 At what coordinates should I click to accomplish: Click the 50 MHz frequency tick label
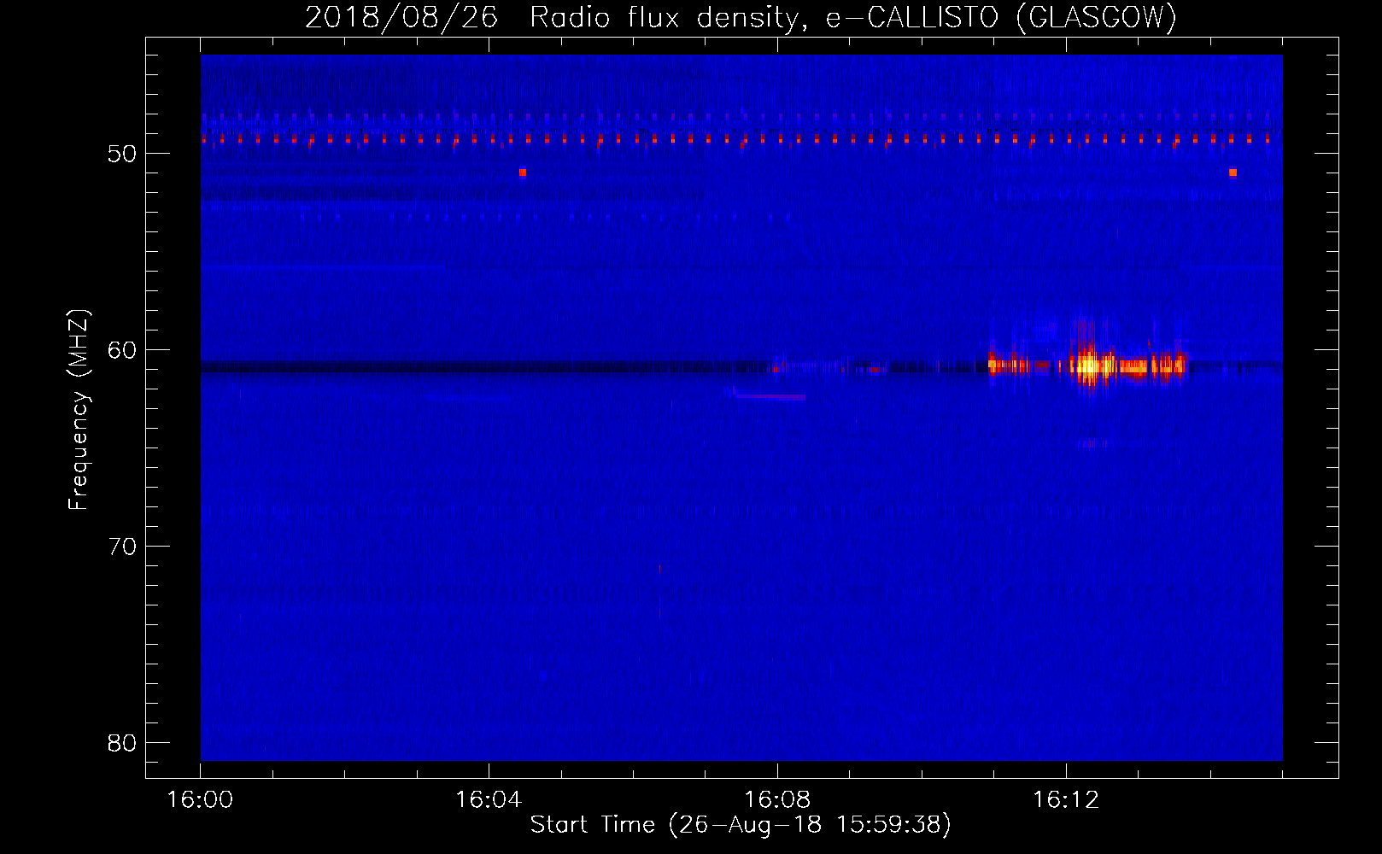tap(123, 154)
